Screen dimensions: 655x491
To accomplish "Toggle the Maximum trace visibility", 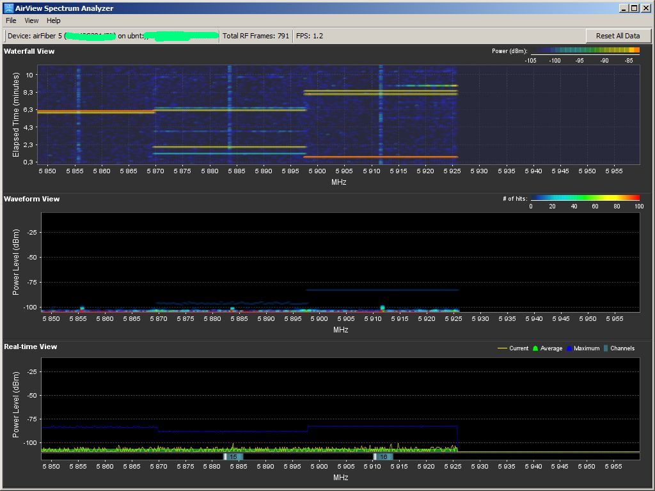I will (x=580, y=348).
